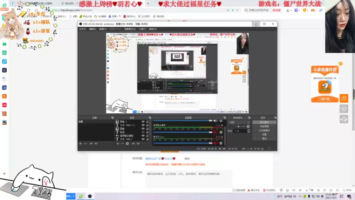The width and height of the screenshot is (355, 200).
Task: Move source up in the sources panel
Action: [x=133, y=144]
